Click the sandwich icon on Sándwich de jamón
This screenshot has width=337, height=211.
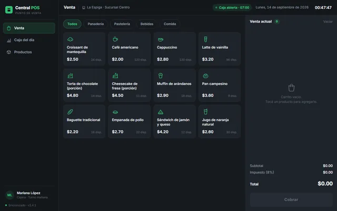[x=161, y=112]
